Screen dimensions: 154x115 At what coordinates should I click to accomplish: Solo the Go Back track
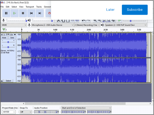click(12, 38)
